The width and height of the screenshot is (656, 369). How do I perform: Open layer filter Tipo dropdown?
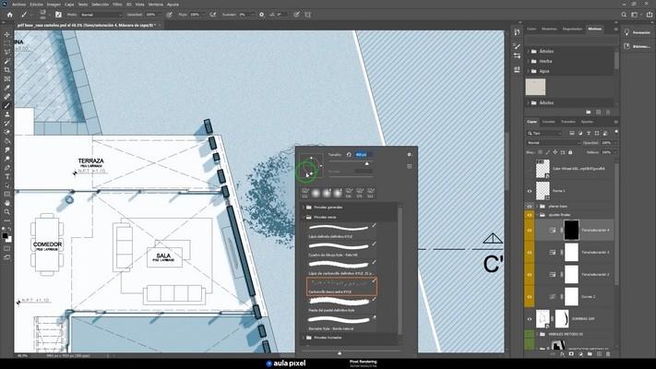pos(544,133)
